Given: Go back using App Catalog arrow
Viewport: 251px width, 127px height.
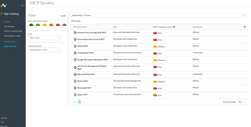Looking at the screenshot, I should coord(2,14).
